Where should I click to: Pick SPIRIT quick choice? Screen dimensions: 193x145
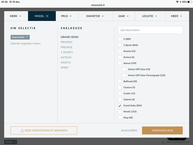(65, 68)
